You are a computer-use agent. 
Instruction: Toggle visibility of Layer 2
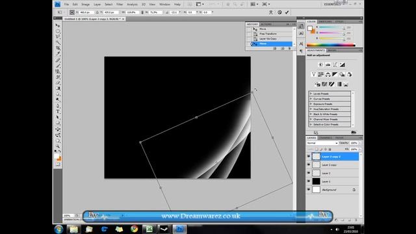pos(309,173)
